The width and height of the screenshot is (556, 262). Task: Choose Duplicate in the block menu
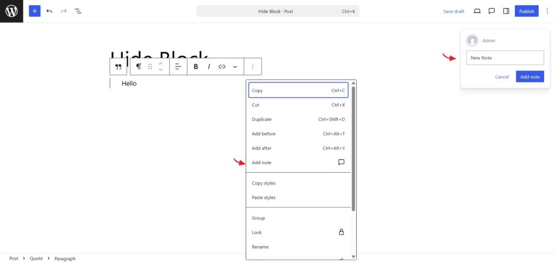tap(298, 120)
